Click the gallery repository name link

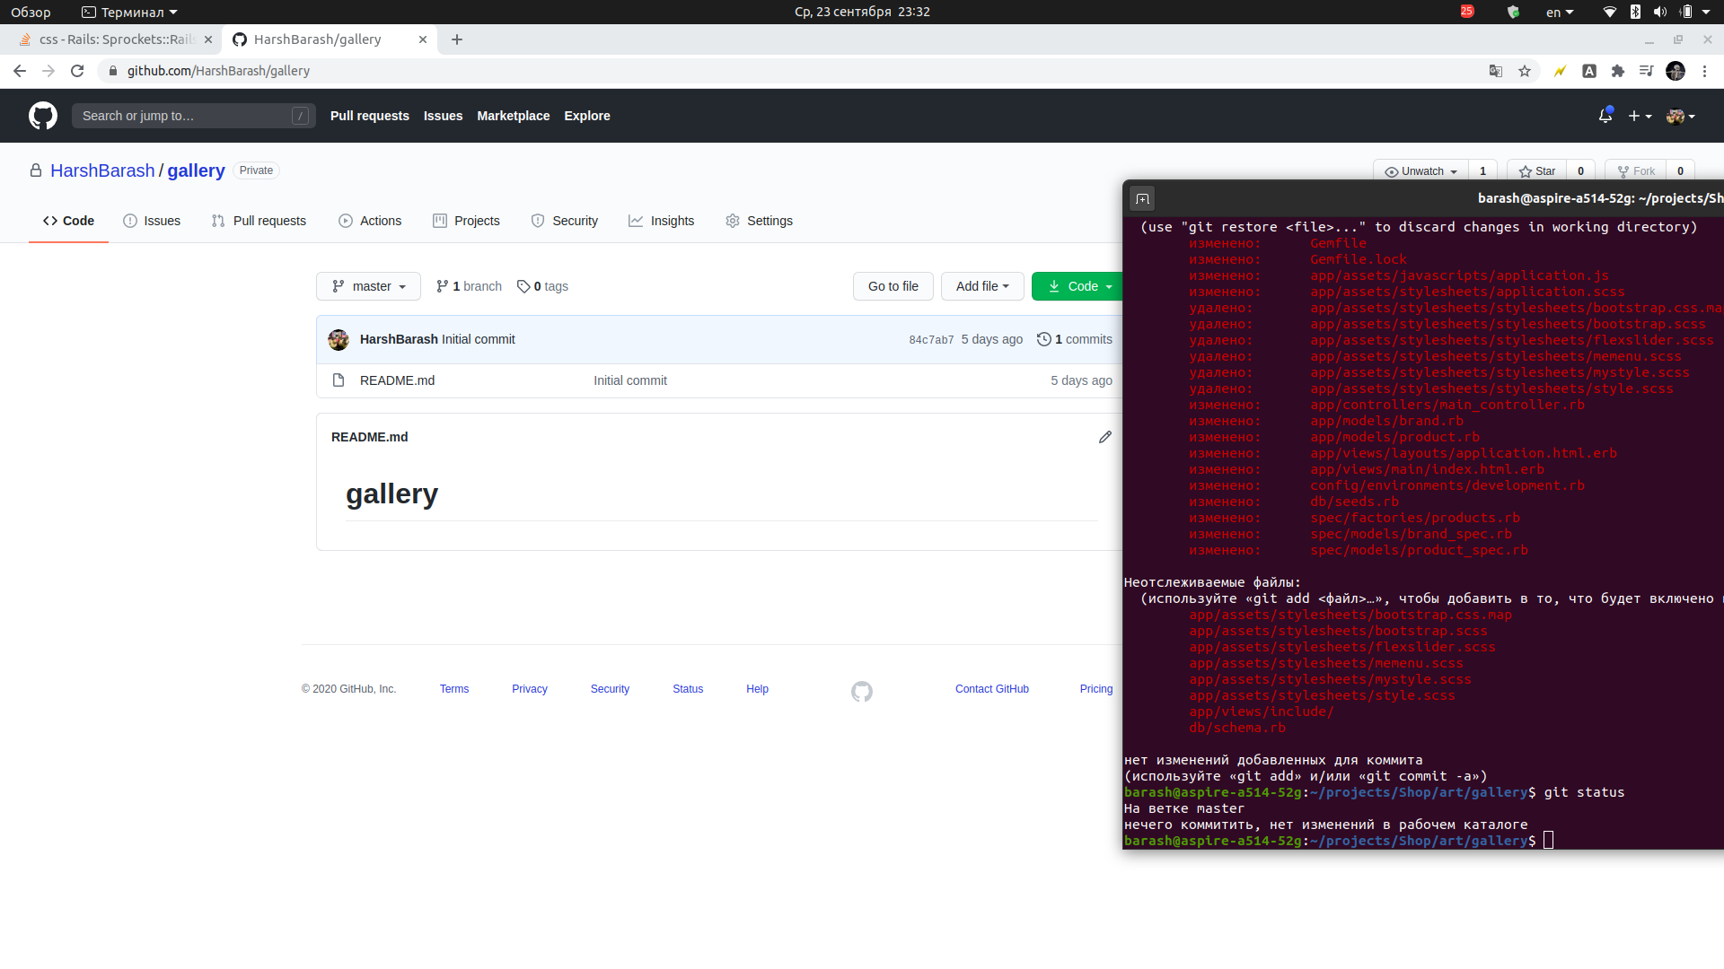coord(196,170)
